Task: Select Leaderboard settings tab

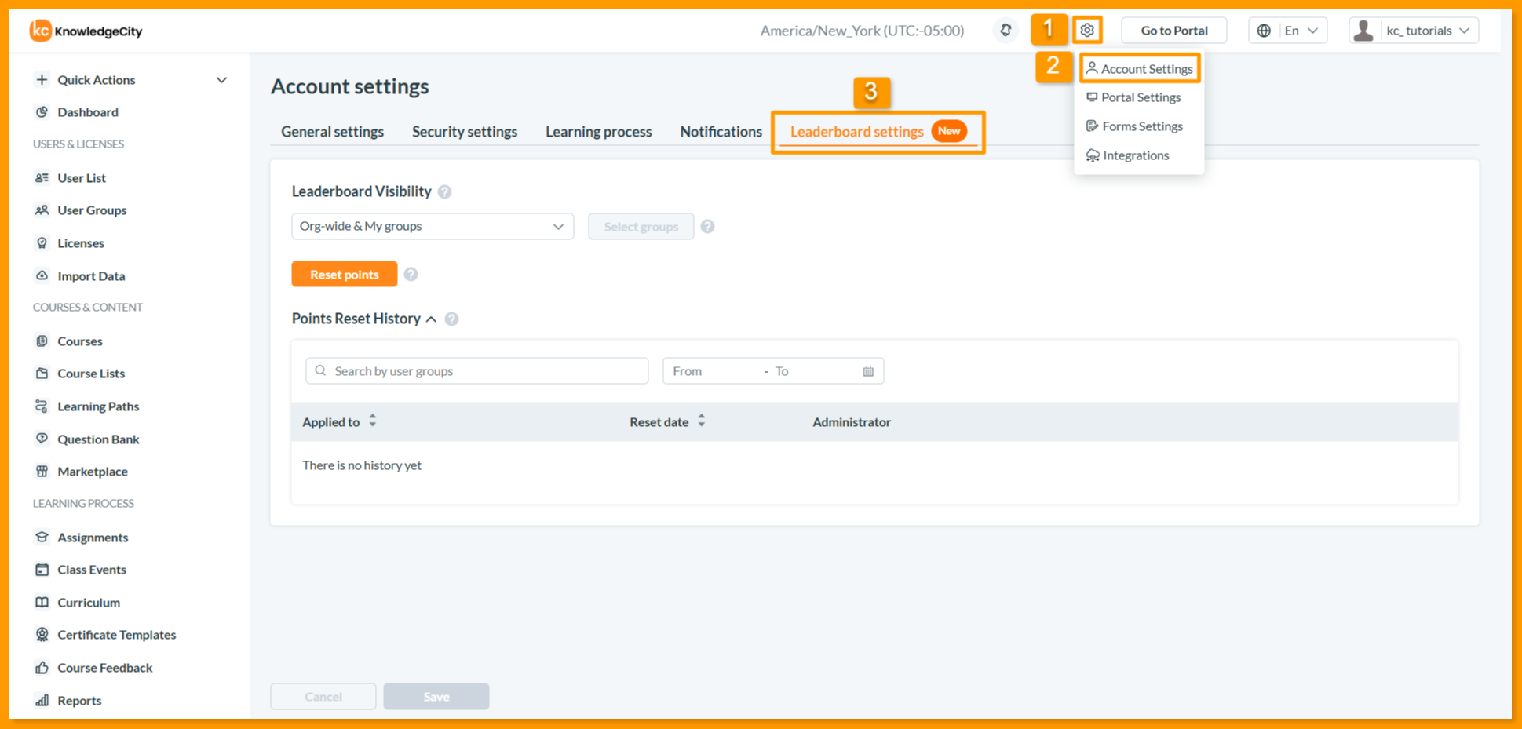Action: pos(878,132)
